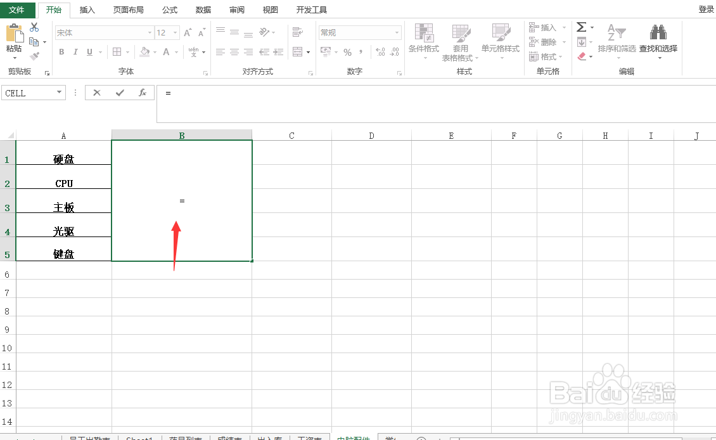Click the merge and center icon

tap(298, 52)
